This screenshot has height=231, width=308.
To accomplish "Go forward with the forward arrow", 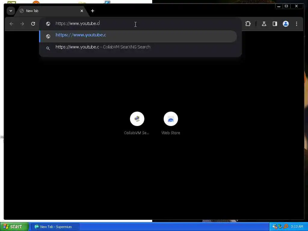I will tap(22, 24).
